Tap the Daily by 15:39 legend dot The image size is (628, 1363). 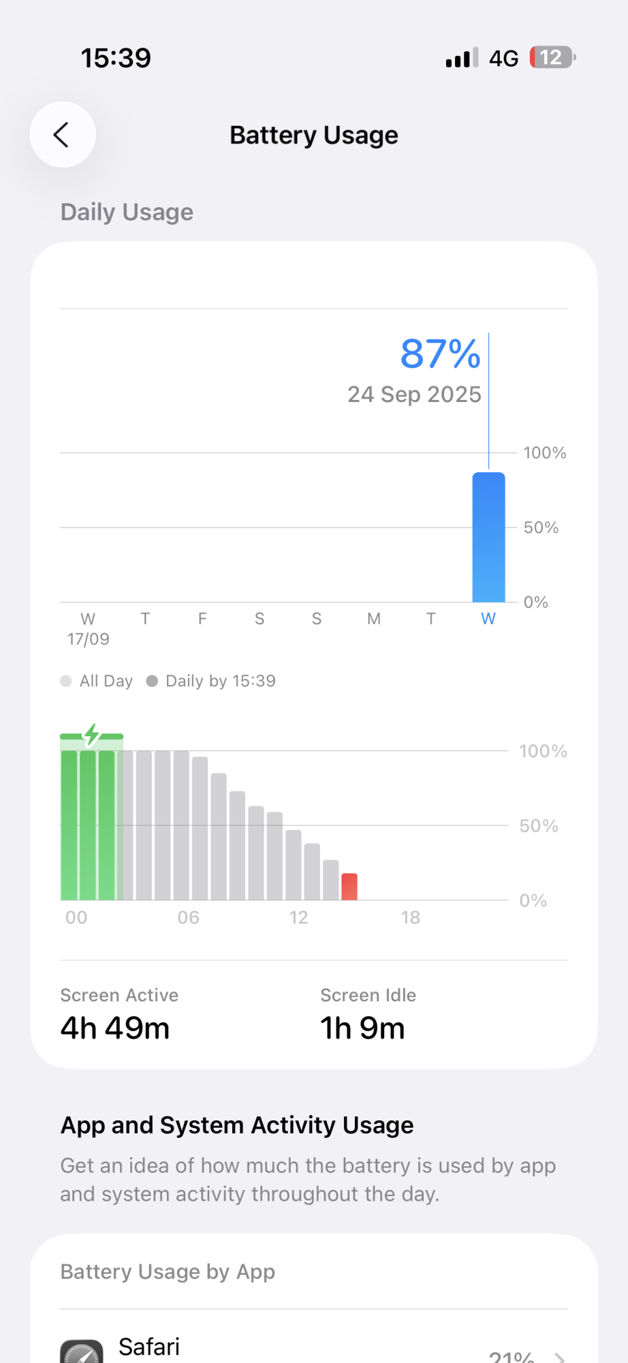152,681
